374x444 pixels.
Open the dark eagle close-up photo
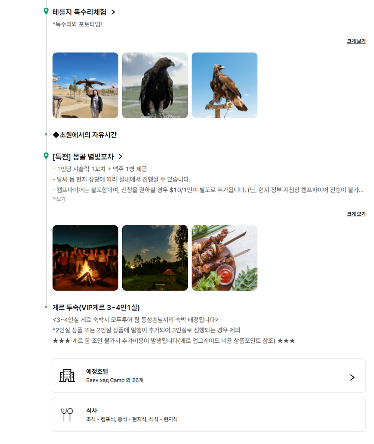click(x=155, y=85)
